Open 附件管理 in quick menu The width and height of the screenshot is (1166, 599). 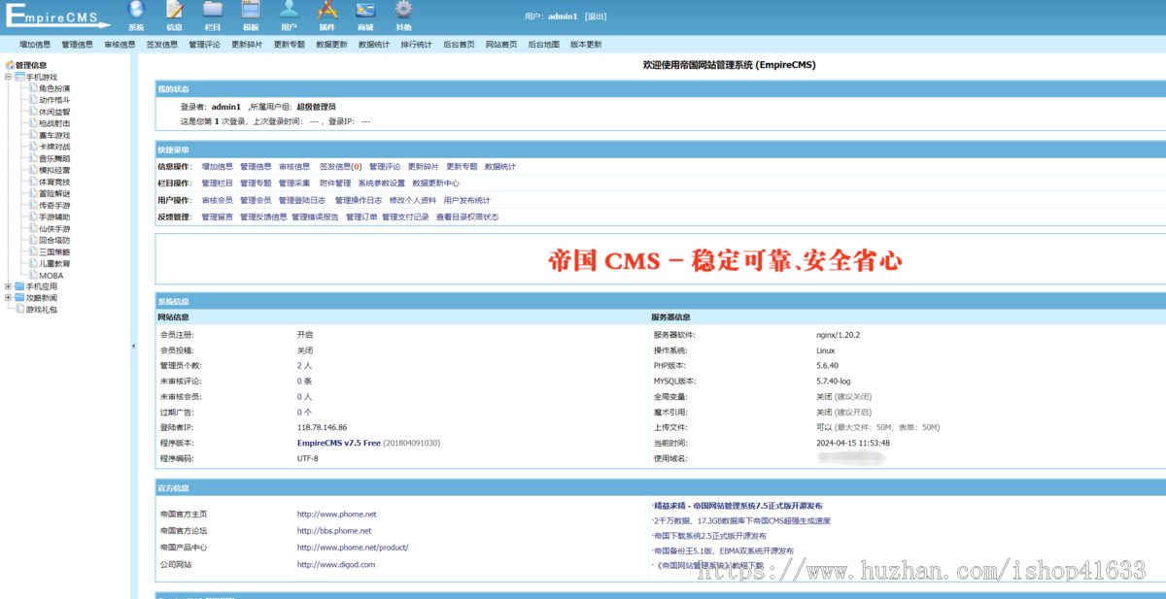[335, 183]
